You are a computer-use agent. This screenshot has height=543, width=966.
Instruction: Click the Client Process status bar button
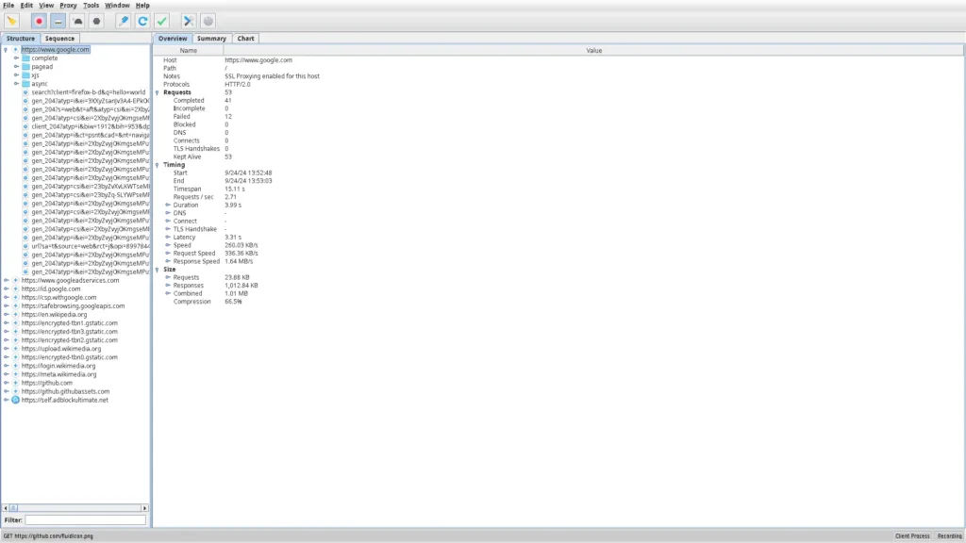(x=912, y=536)
